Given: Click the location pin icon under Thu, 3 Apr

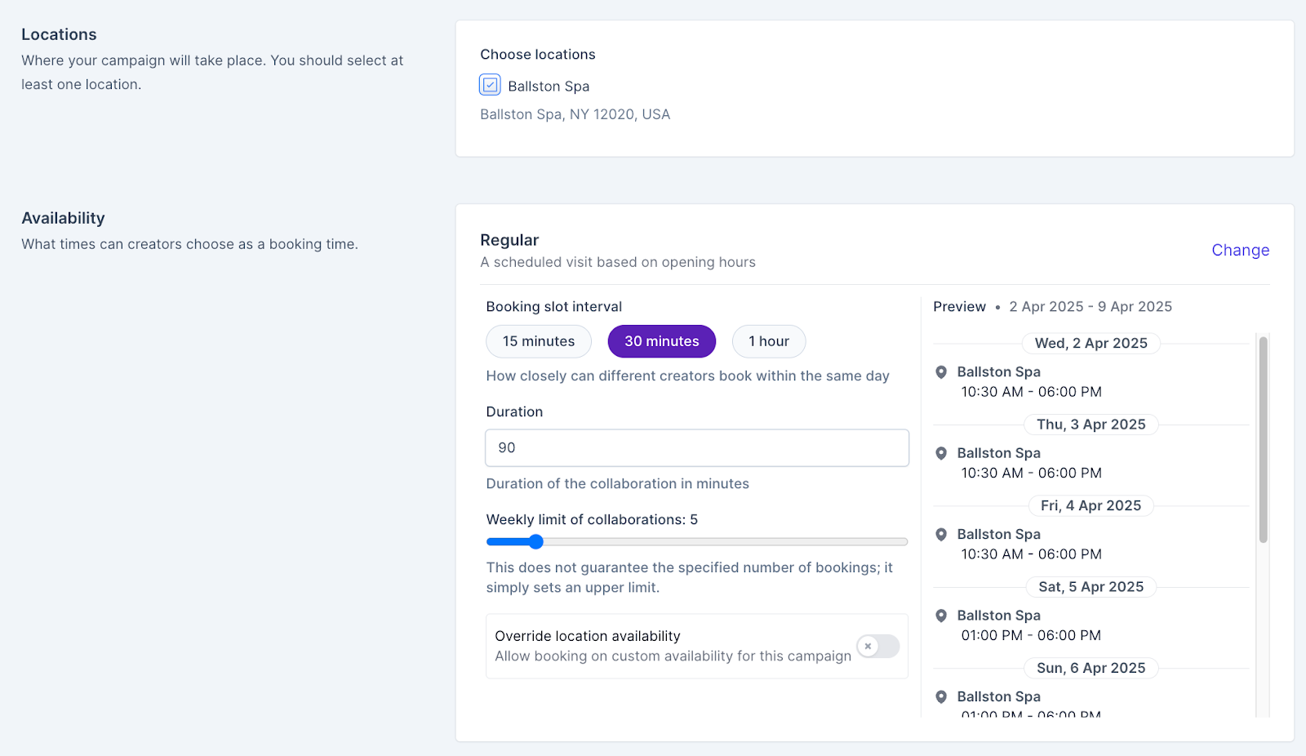Looking at the screenshot, I should (941, 453).
